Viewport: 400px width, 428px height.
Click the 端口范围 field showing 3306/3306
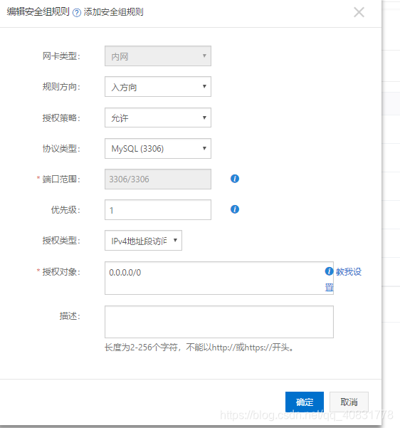pyautogui.click(x=158, y=179)
